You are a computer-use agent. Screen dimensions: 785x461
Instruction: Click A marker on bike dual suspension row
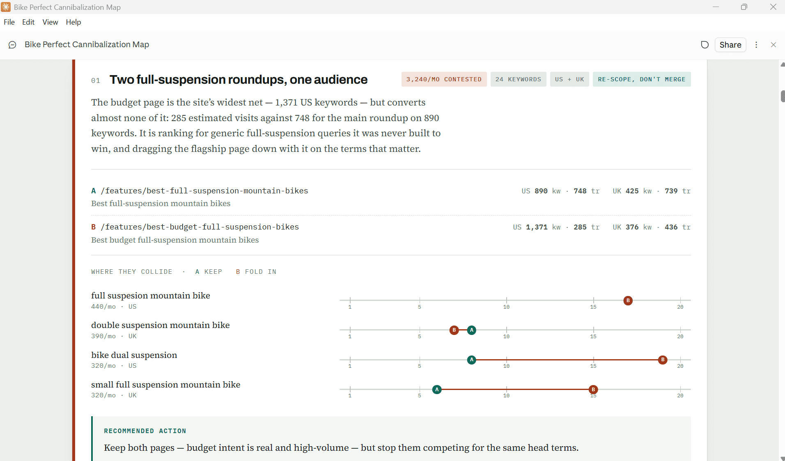pos(472,360)
